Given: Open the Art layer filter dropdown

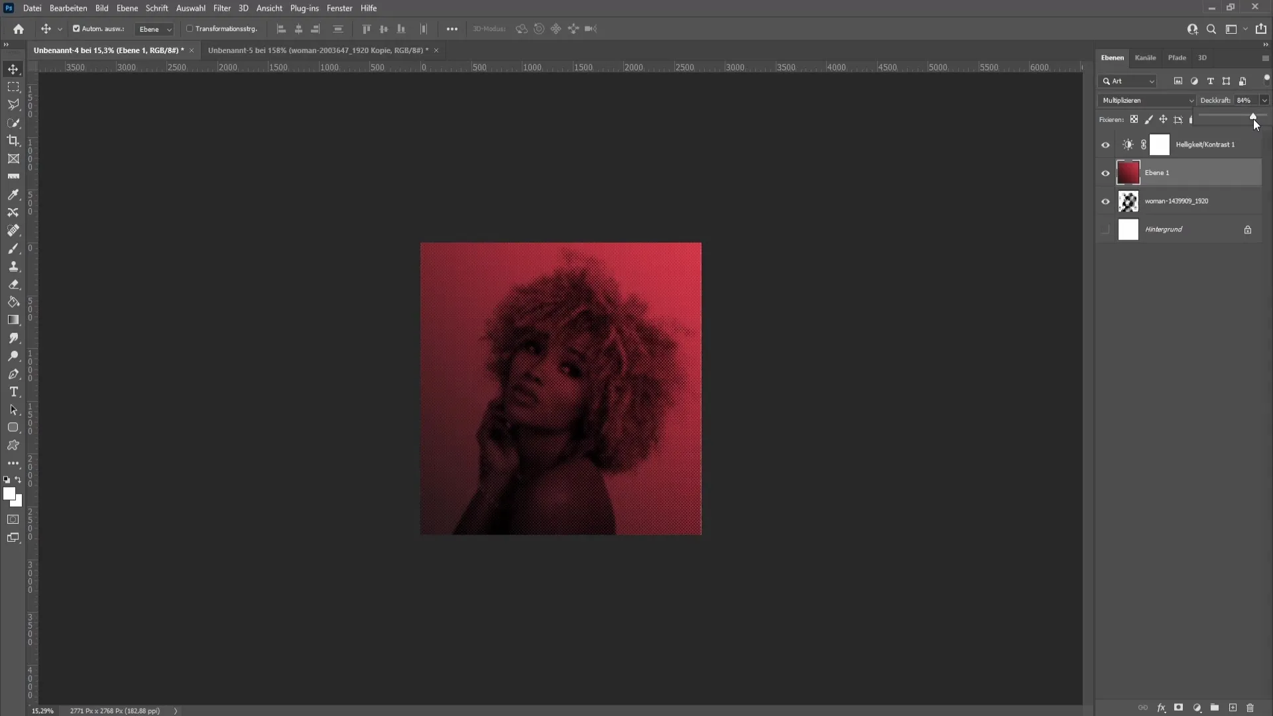Looking at the screenshot, I should [1128, 82].
